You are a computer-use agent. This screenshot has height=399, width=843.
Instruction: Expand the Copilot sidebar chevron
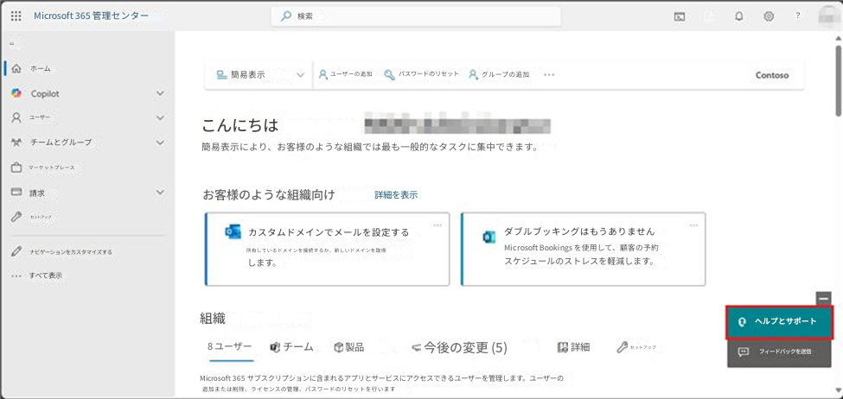[x=160, y=93]
